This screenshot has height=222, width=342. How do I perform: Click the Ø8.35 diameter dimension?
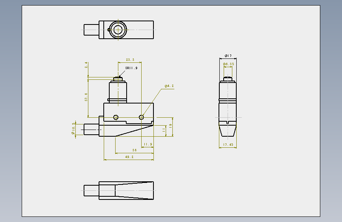point(228,64)
